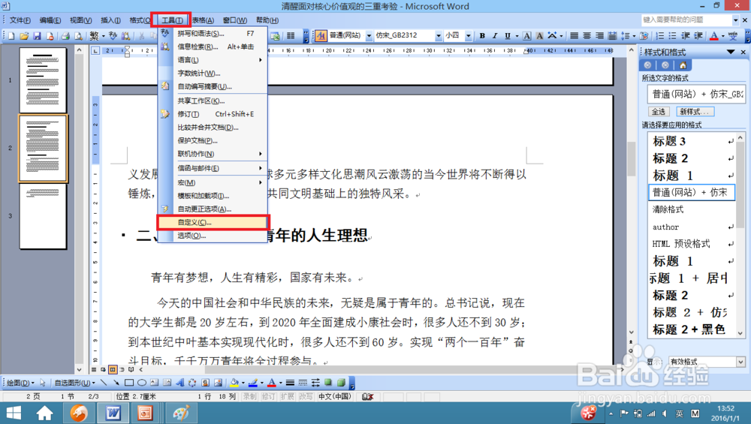Choose 自定义(C)... from Tools menu

coord(213,222)
